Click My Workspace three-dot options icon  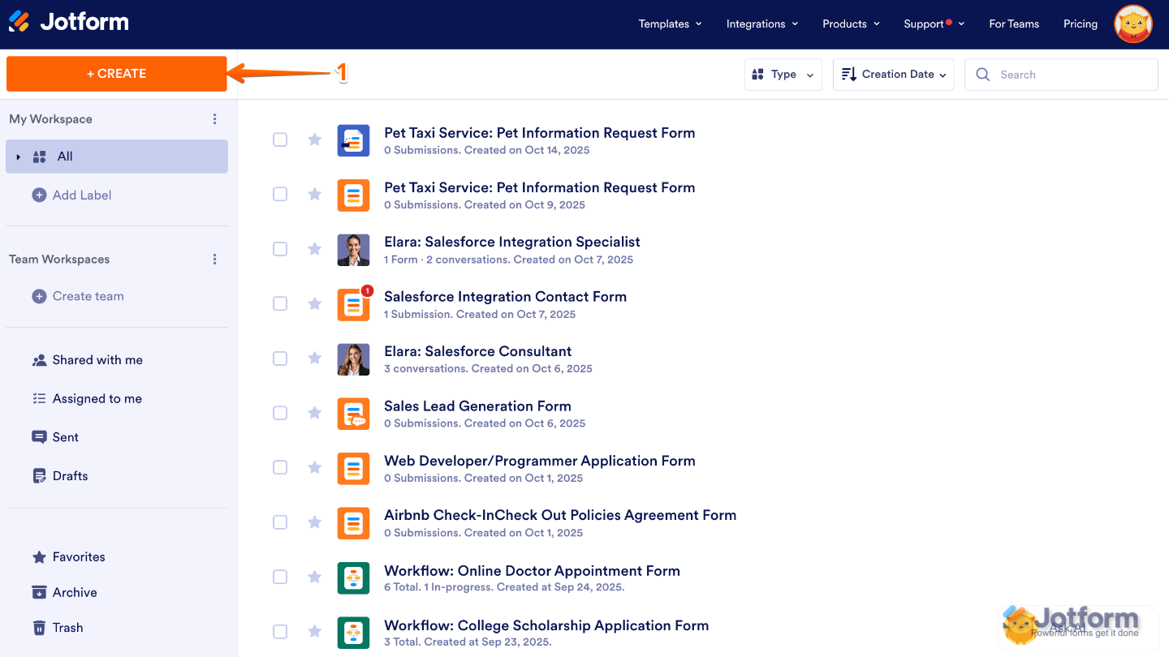214,119
